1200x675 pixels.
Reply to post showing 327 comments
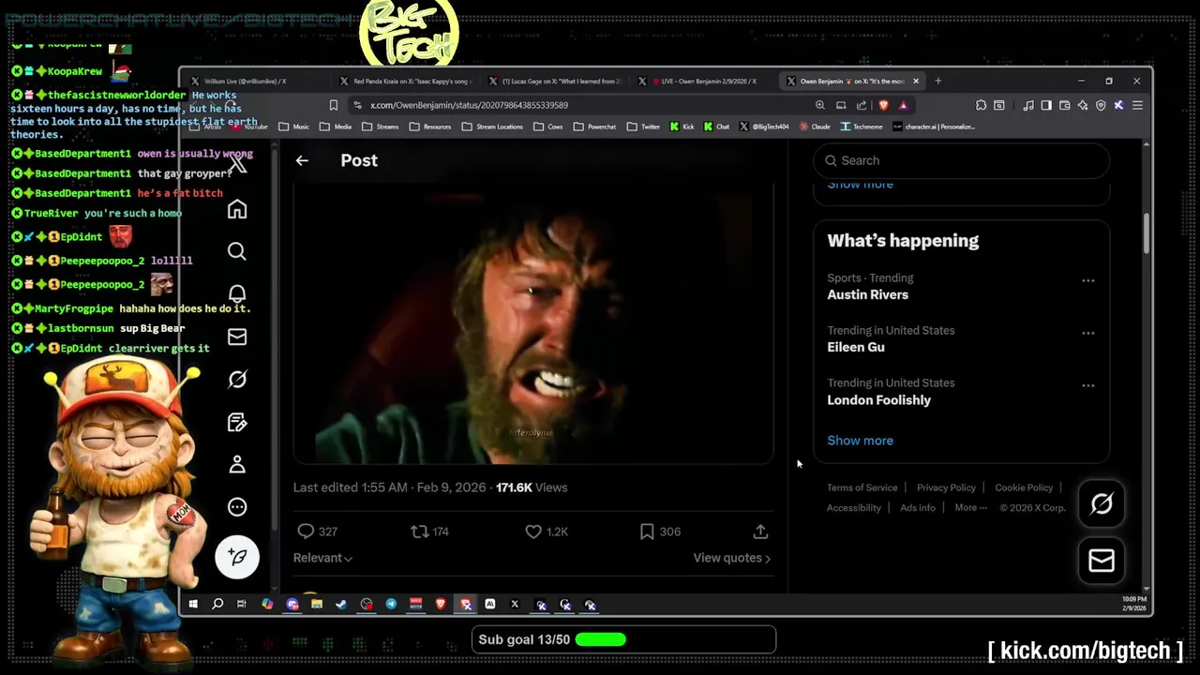tap(317, 532)
